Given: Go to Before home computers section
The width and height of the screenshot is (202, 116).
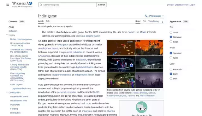Looking at the screenshot, I should (x=21, y=39).
